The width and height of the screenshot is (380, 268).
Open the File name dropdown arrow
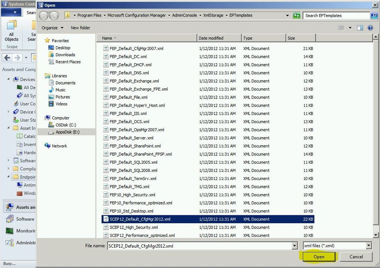294,246
